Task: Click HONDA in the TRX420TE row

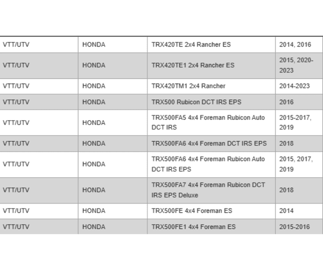Action: (x=94, y=45)
